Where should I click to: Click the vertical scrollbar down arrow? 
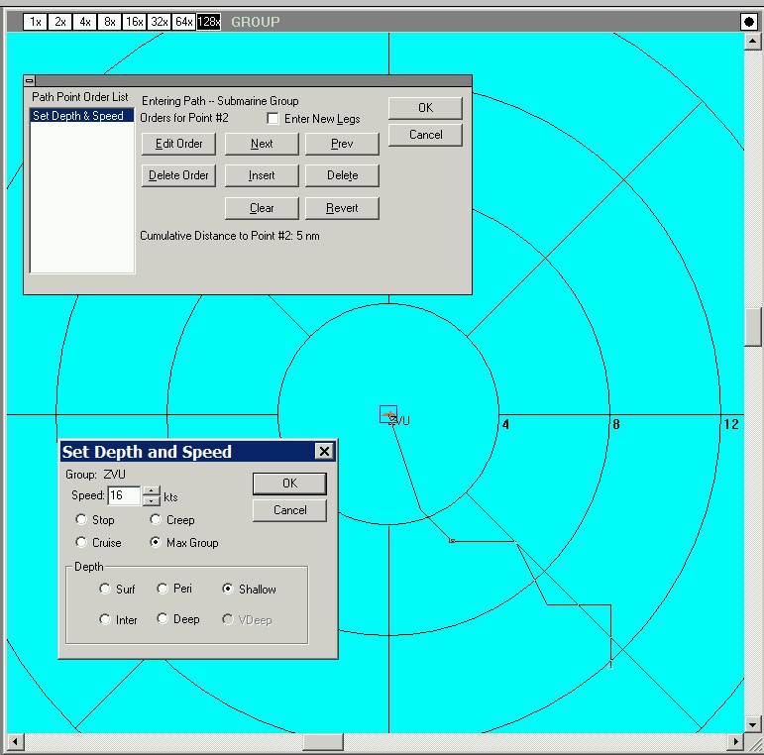tap(753, 724)
